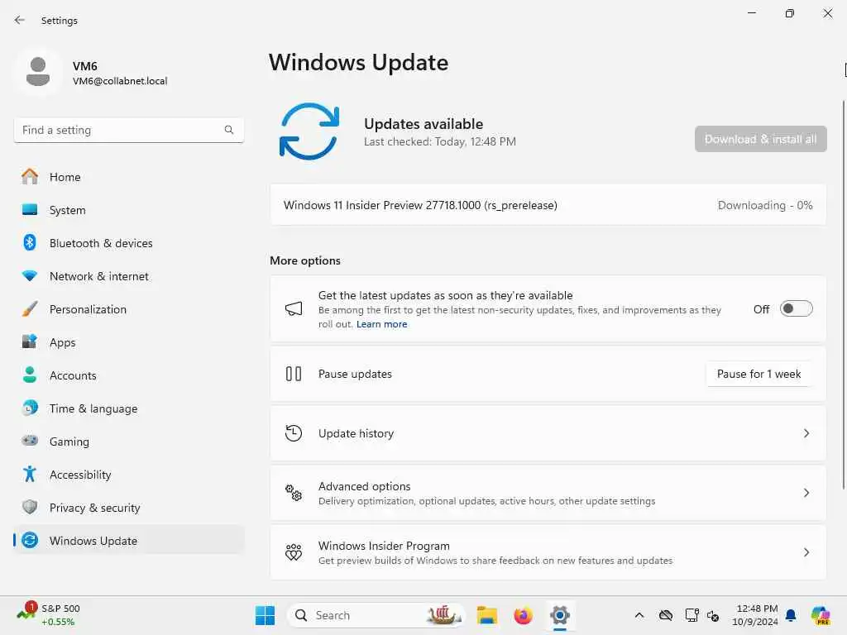847x635 pixels.
Task: Click the Bluetooth icon in sidebar
Action: point(30,242)
